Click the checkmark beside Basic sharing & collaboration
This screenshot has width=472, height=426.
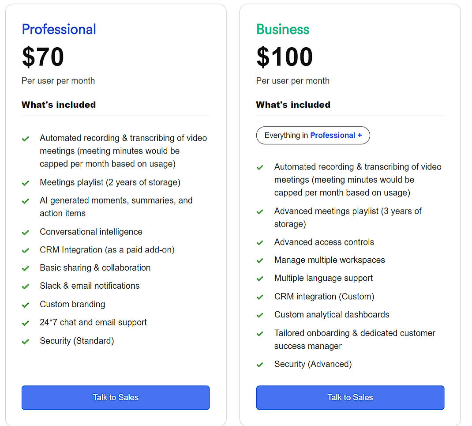pyautogui.click(x=26, y=268)
